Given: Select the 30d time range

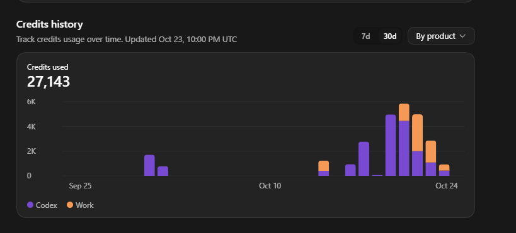Looking at the screenshot, I should pos(390,36).
